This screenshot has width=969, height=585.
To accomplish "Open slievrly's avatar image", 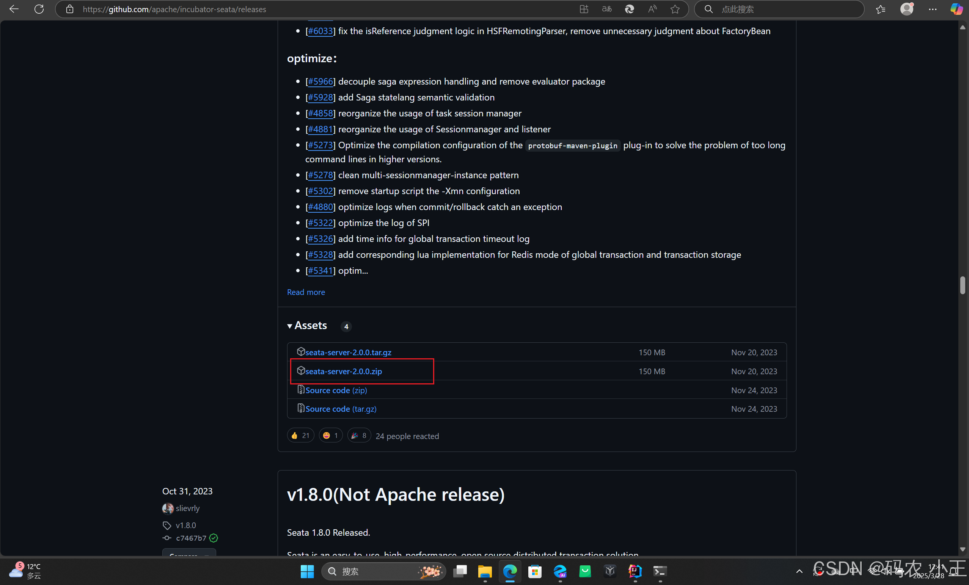I will point(168,508).
